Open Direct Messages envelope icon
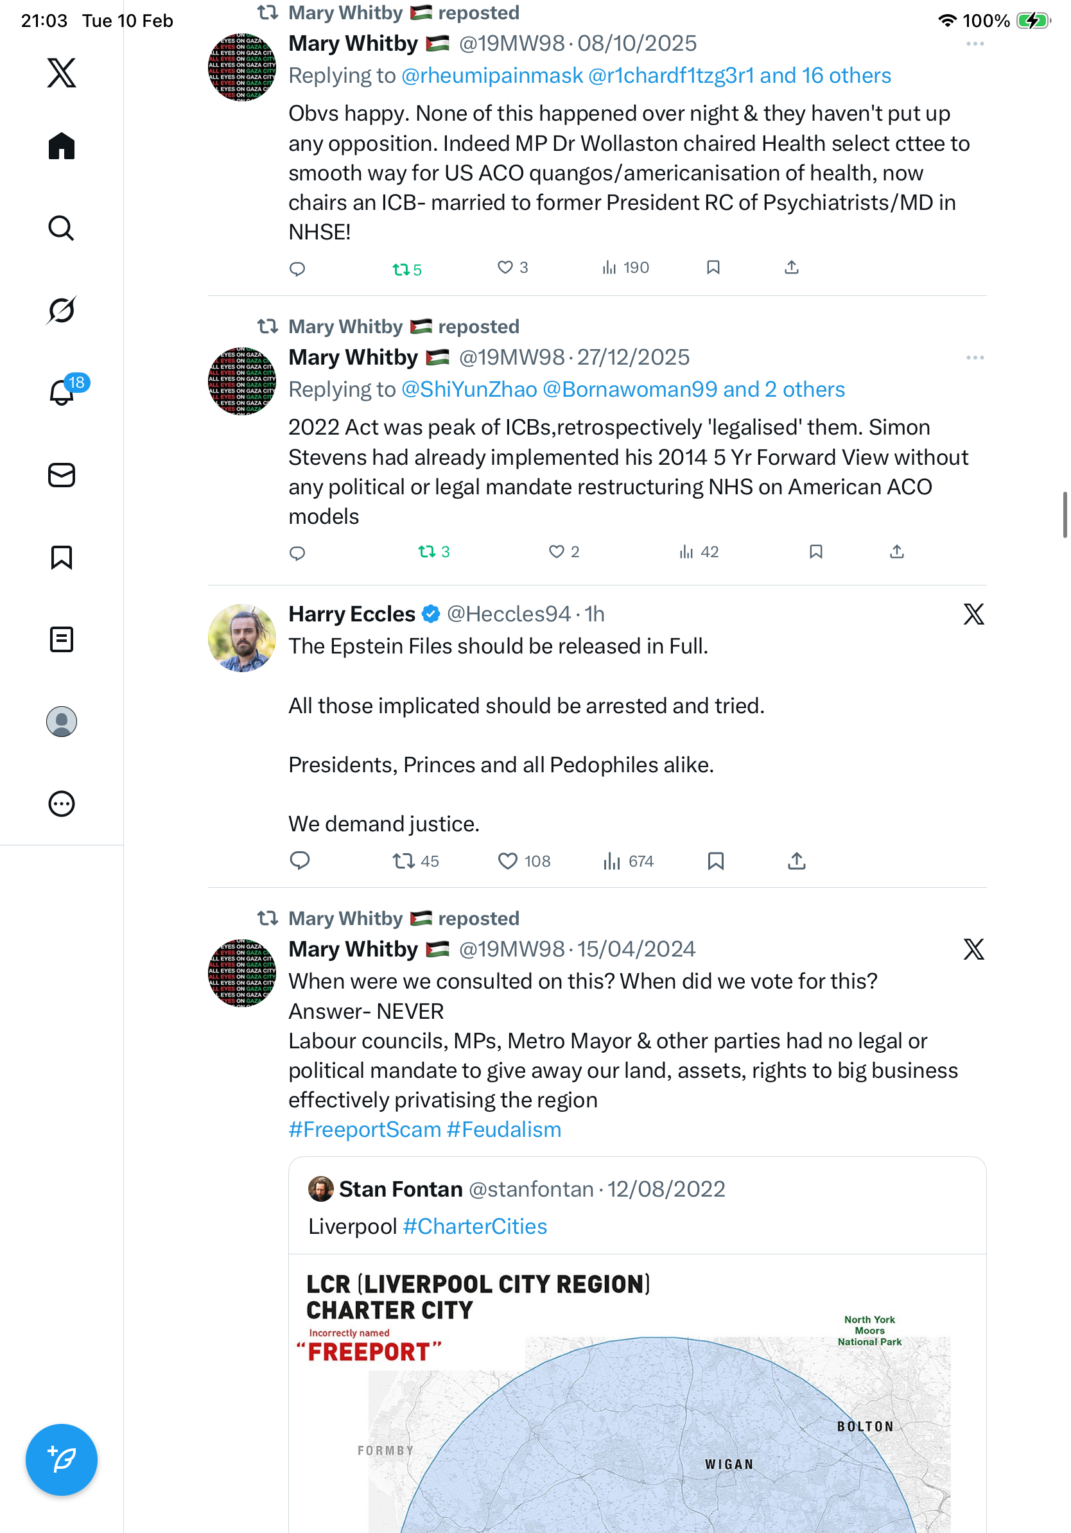Image resolution: width=1071 pixels, height=1533 pixels. [62, 476]
